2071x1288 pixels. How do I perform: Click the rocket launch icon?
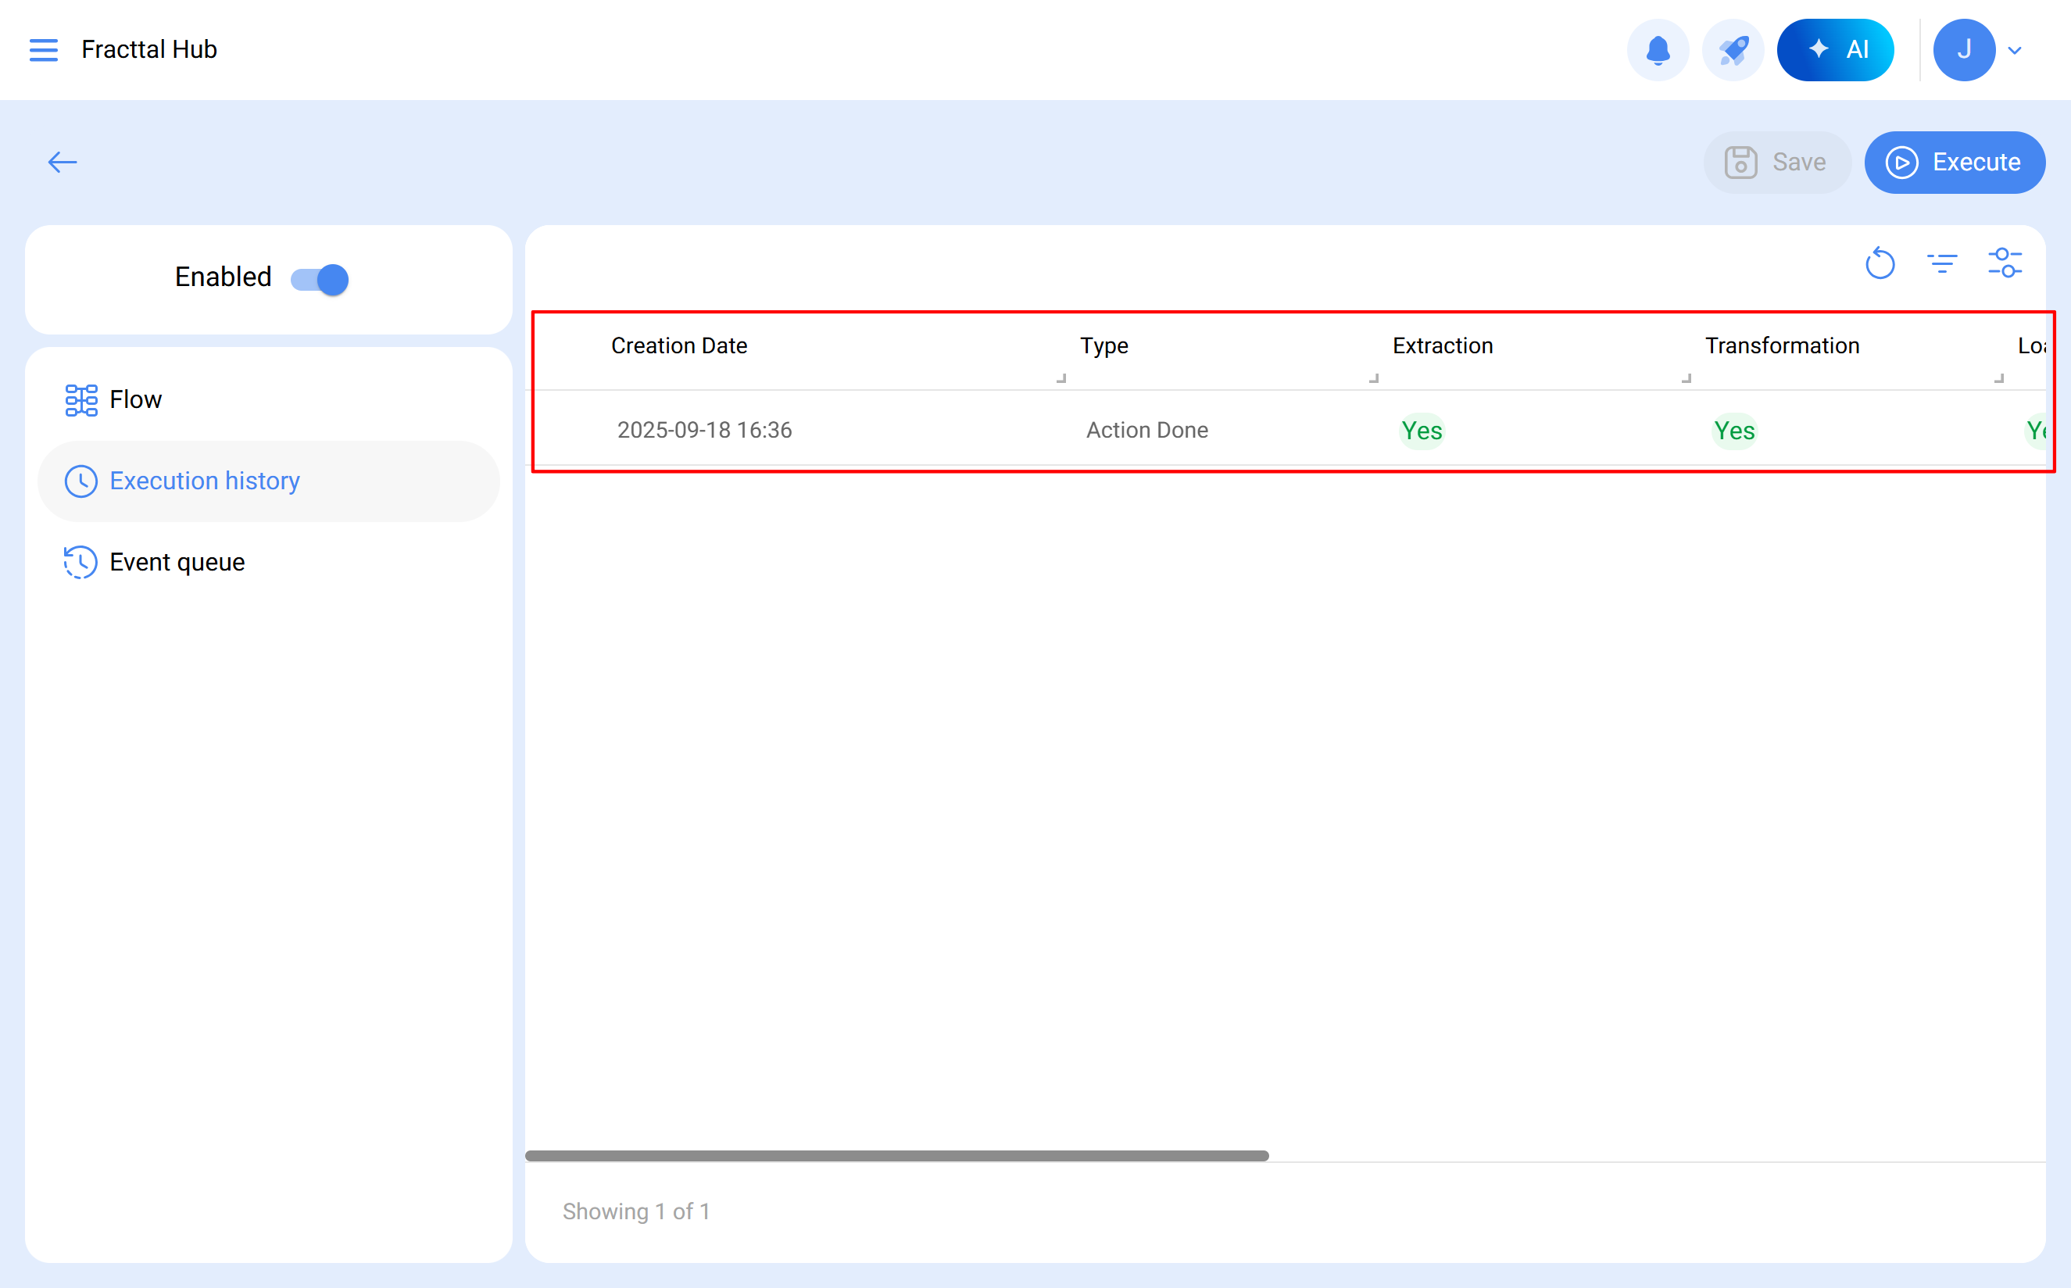click(x=1732, y=50)
